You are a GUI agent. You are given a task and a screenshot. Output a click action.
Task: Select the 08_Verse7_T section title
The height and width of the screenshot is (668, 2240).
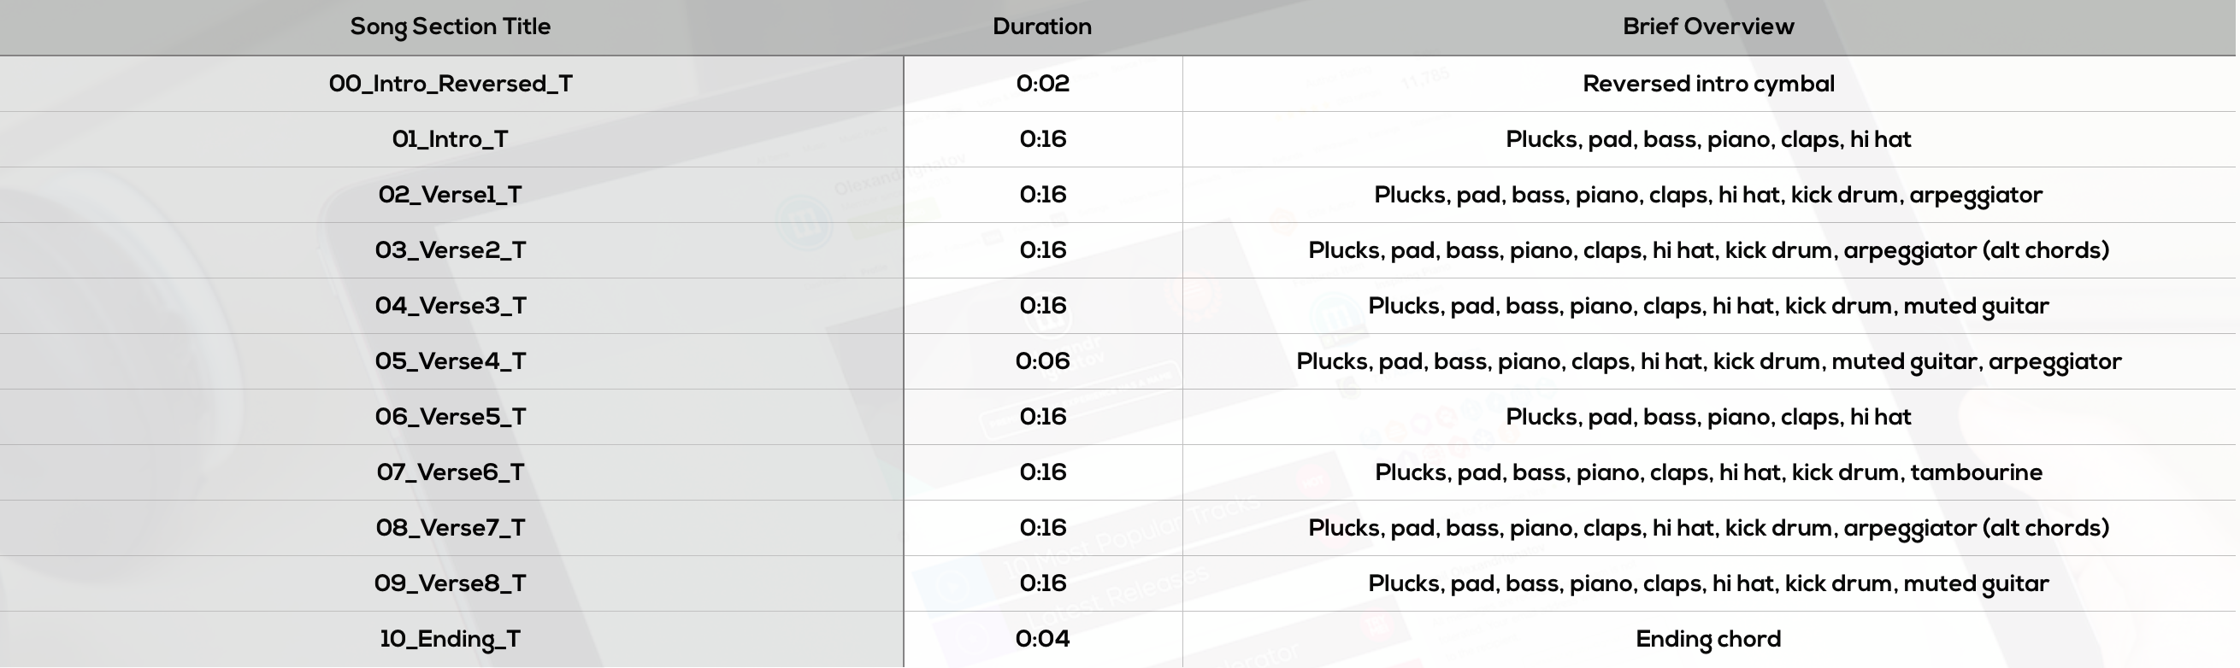click(x=451, y=529)
